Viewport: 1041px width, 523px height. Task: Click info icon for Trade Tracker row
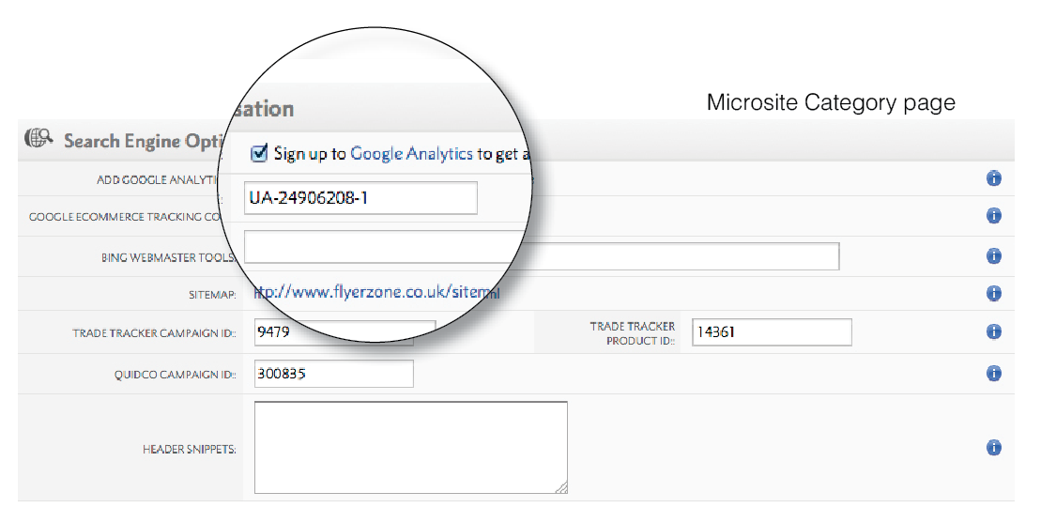point(993,331)
